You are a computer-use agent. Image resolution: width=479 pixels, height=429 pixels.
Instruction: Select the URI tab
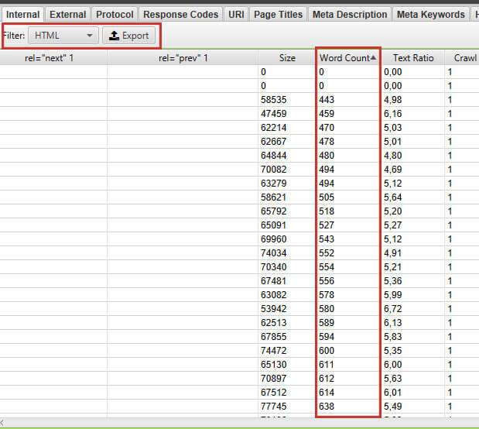point(236,15)
